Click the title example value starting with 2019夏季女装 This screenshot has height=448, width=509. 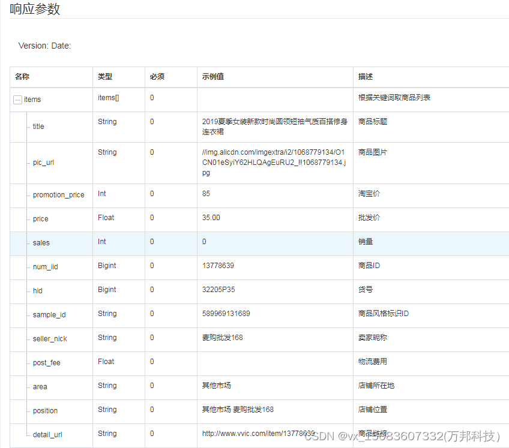[275, 127]
